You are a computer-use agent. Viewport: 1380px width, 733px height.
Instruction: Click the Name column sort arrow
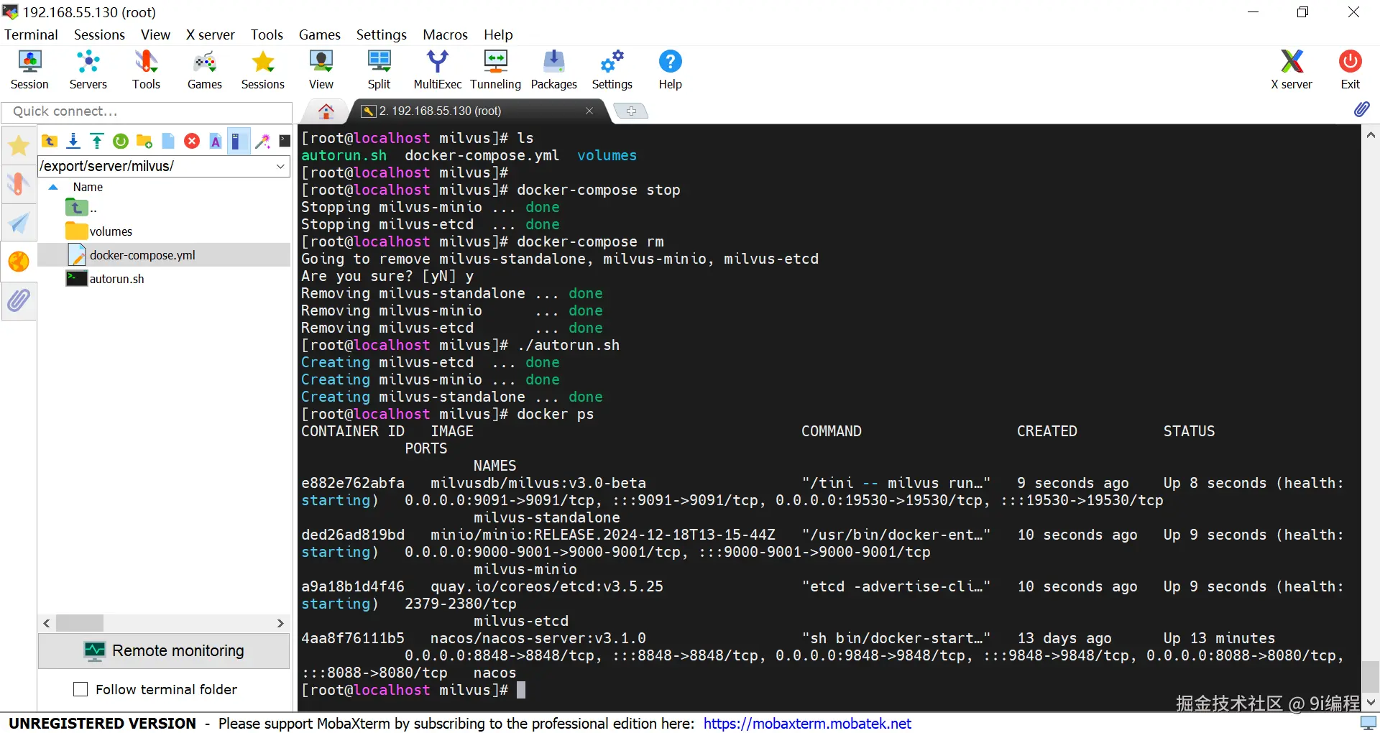click(52, 187)
